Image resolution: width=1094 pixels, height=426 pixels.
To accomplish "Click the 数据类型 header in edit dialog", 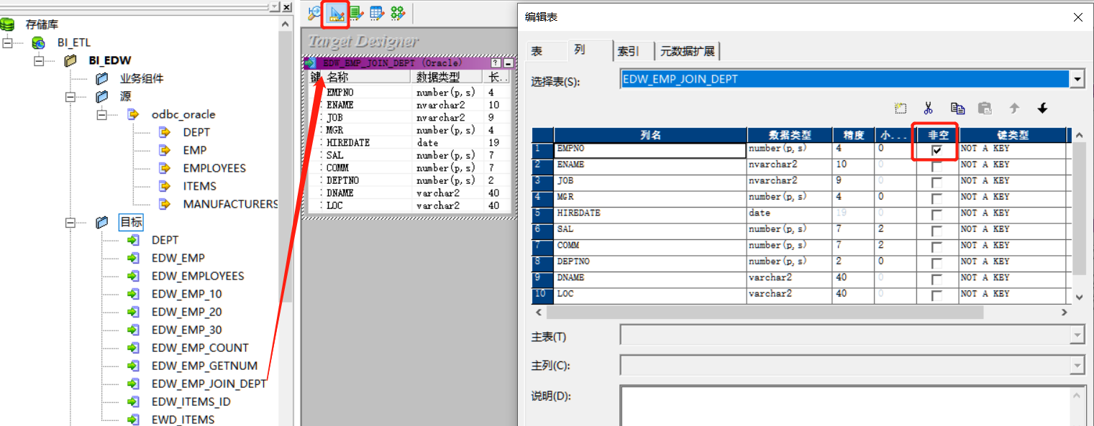I will [x=790, y=134].
